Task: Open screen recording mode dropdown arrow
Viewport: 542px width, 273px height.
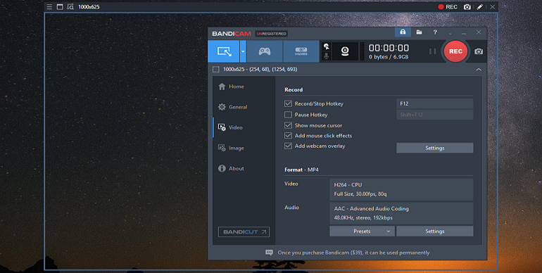Action: pyautogui.click(x=243, y=51)
